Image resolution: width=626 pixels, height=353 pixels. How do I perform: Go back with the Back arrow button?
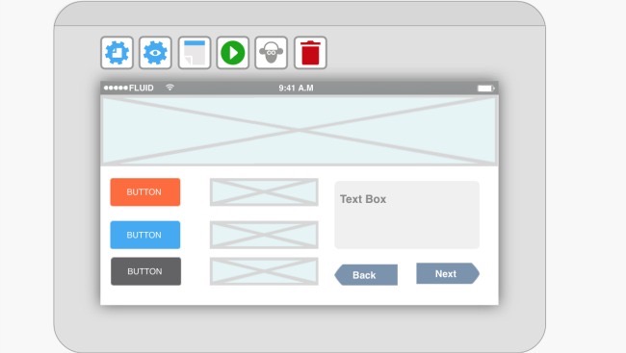tap(366, 275)
